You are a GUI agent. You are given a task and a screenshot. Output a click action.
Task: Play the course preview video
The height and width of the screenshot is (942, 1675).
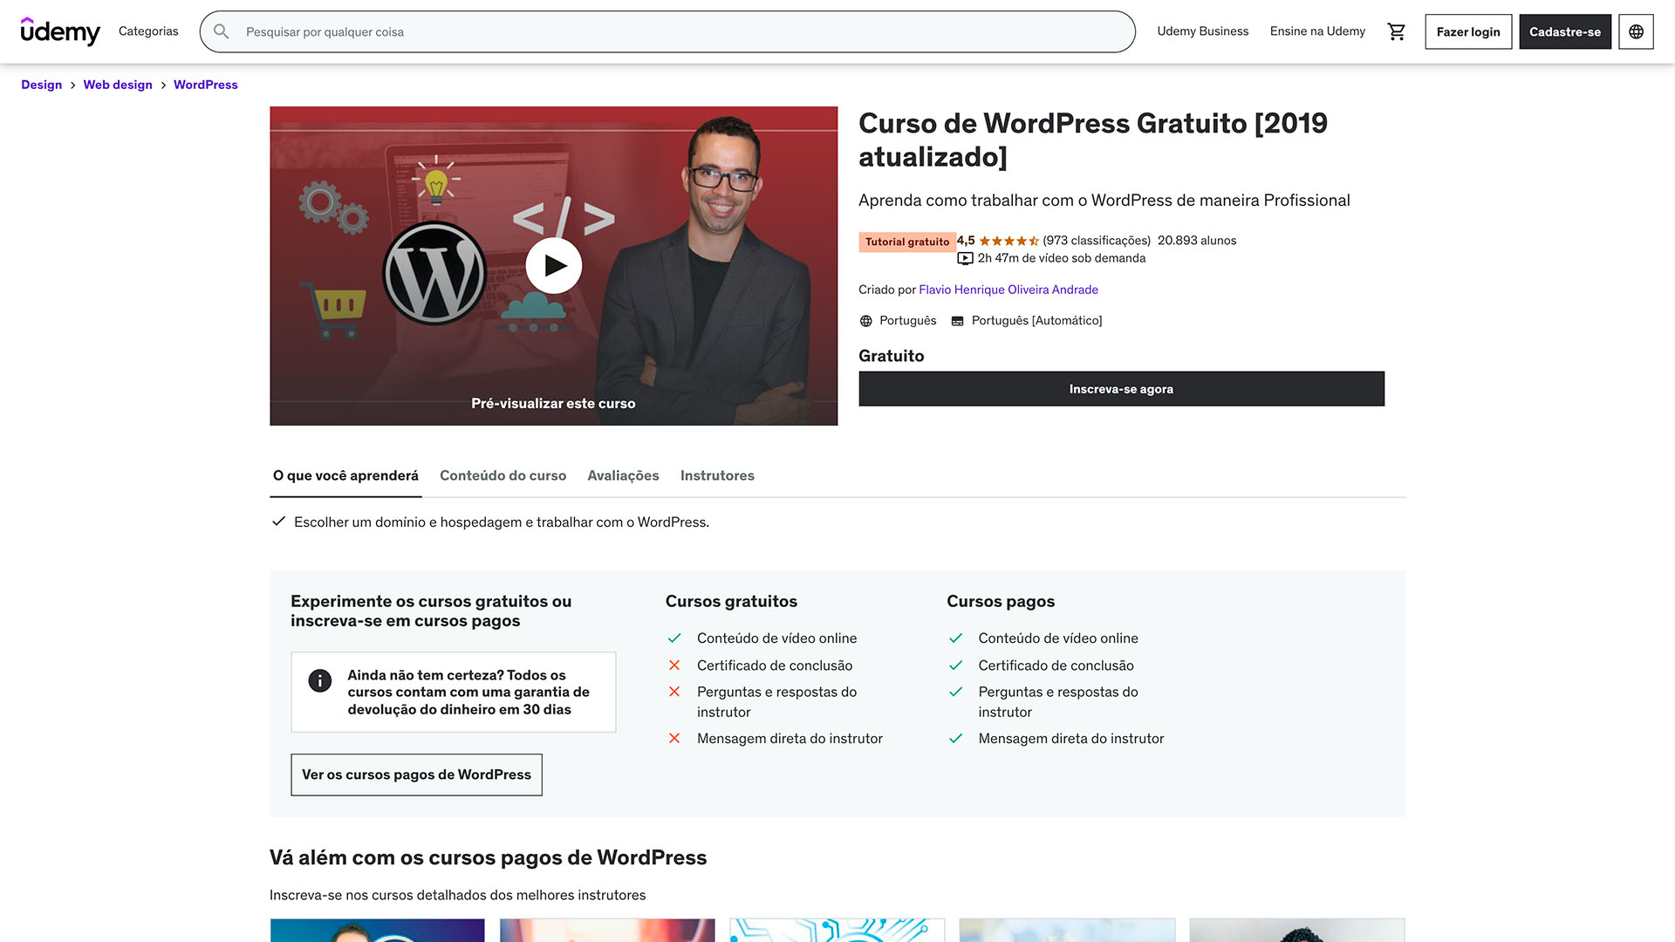tap(554, 265)
